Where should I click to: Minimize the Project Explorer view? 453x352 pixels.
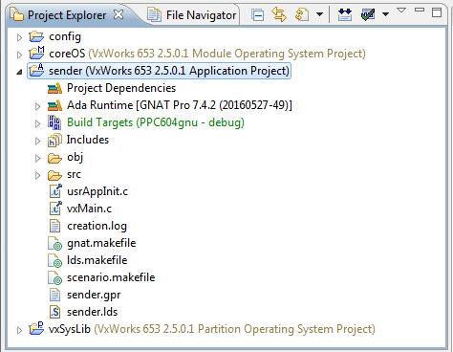click(420, 10)
